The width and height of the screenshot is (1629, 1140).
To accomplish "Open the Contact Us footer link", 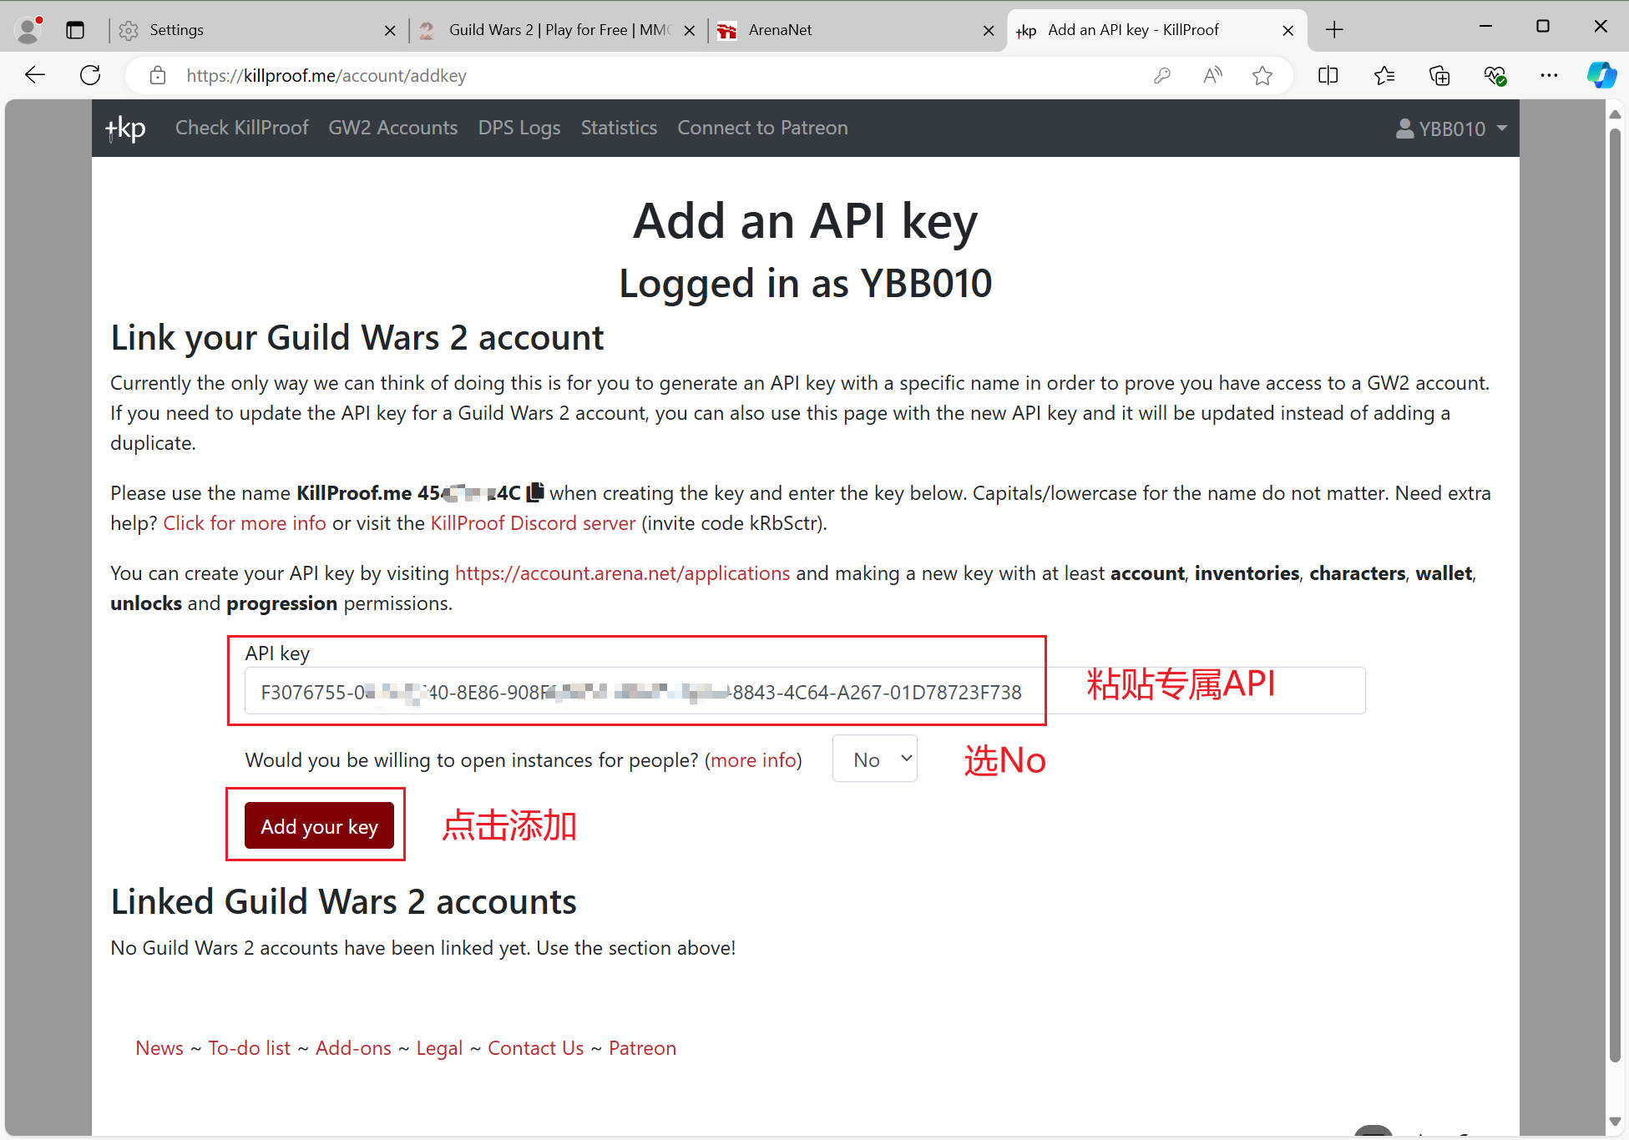I will click(536, 1048).
